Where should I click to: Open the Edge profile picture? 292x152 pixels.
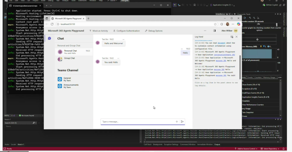pos(227,24)
